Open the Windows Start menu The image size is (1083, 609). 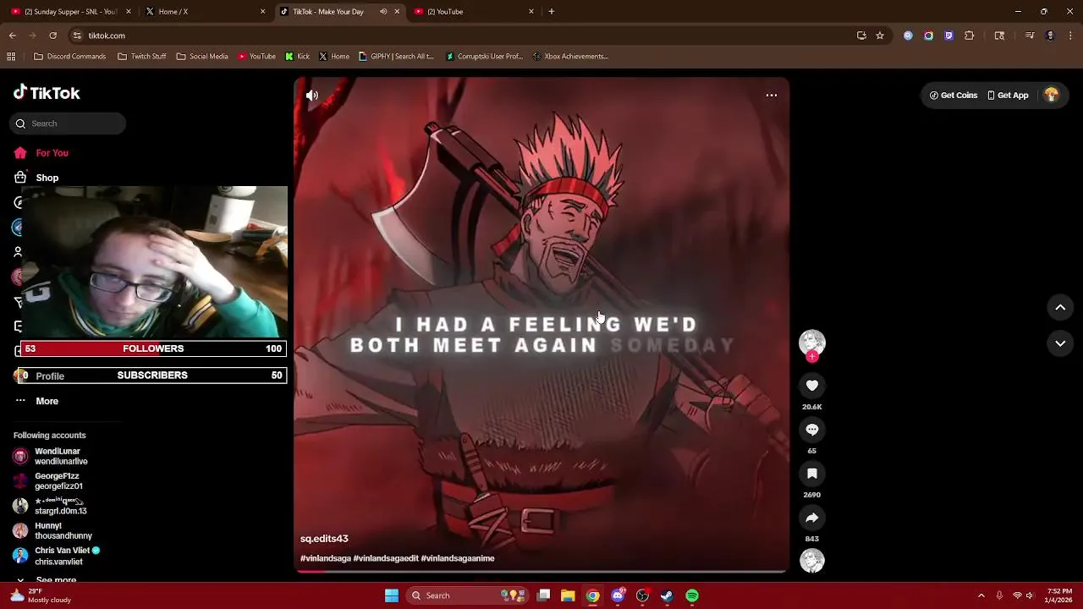click(x=392, y=595)
